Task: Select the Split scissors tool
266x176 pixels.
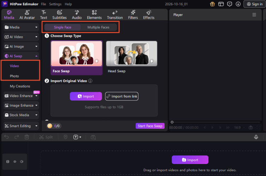Action: point(46,137)
